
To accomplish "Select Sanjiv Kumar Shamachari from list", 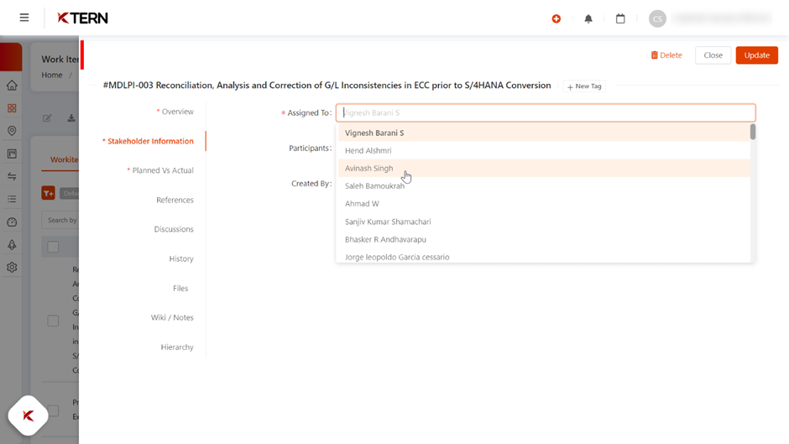I will pyautogui.click(x=544, y=222).
